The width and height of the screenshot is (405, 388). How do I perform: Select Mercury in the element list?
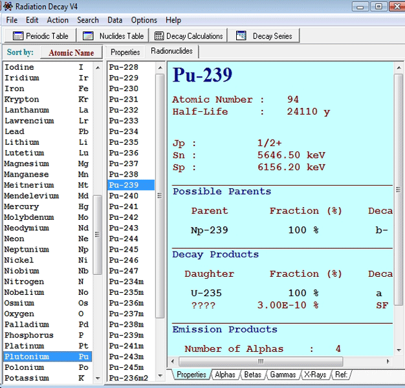[x=47, y=206]
